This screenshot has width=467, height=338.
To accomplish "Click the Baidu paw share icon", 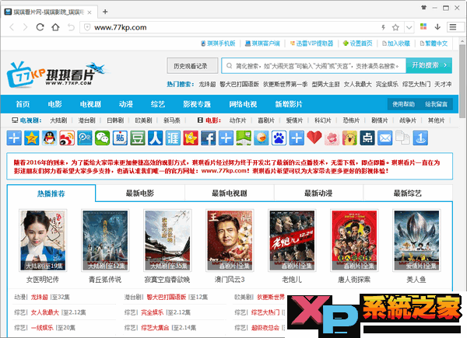I will [279, 138].
